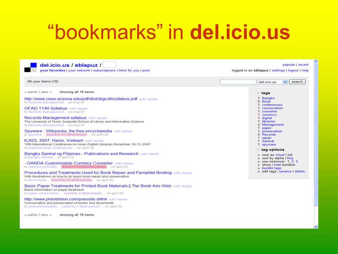Click the del.icio.us header link
This screenshot has height=254, width=338.
coord(55,65)
